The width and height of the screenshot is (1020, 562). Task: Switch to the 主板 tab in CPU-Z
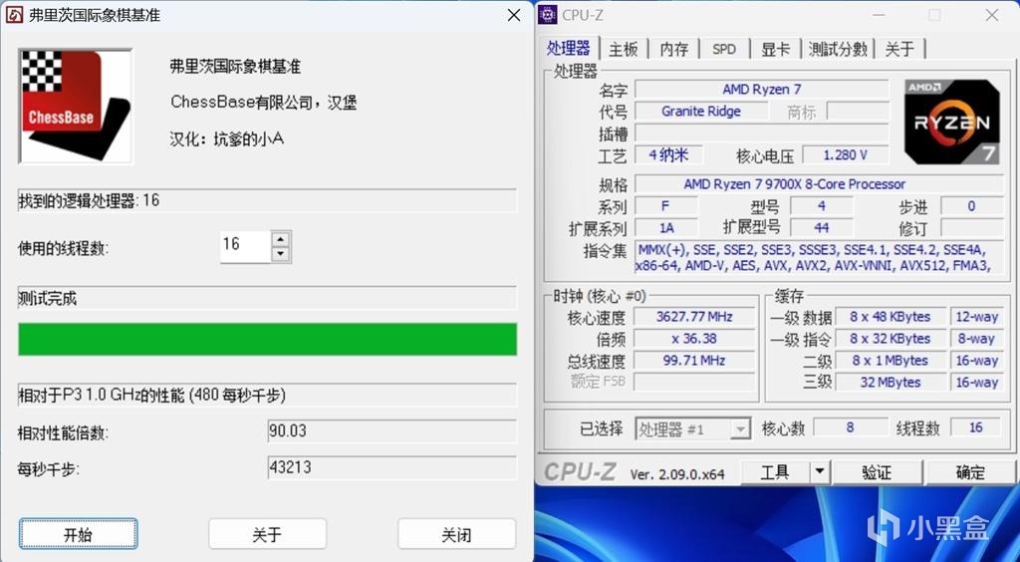(624, 50)
